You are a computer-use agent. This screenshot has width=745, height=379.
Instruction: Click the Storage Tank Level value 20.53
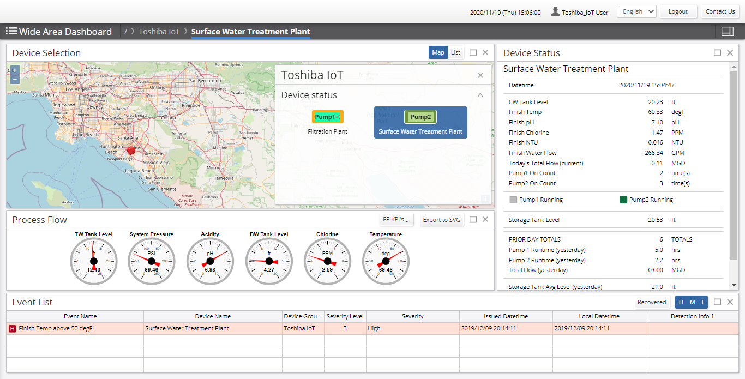coord(656,220)
